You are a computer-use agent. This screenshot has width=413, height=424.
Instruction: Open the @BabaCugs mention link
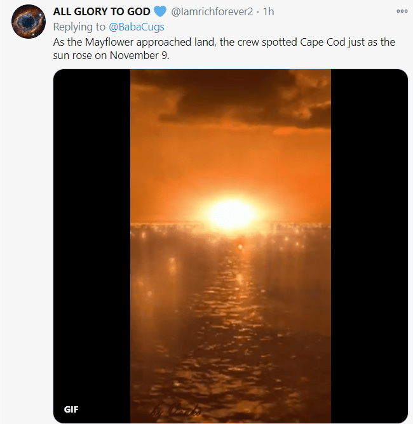coord(137,27)
